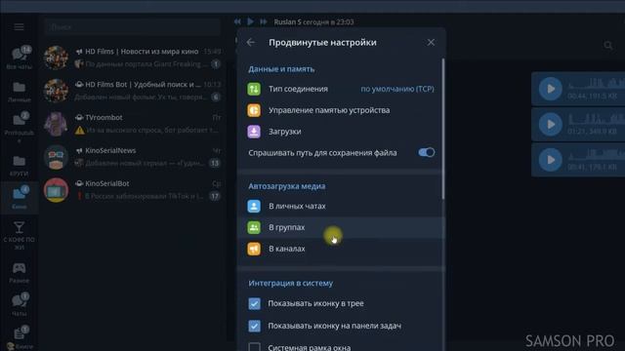Click HD Films channel avatar
Viewport: 625px width, 351px height.
[x=56, y=58]
